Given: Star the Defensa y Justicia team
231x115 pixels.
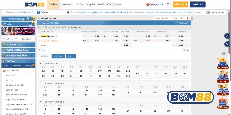Looking at the screenshot, I should tap(39, 36).
